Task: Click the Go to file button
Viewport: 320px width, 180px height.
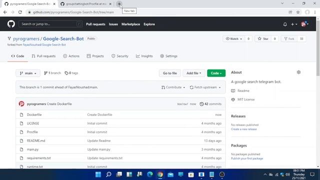Action: [x=170, y=73]
